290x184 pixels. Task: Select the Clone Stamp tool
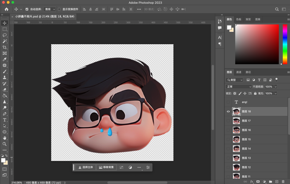coord(5,77)
